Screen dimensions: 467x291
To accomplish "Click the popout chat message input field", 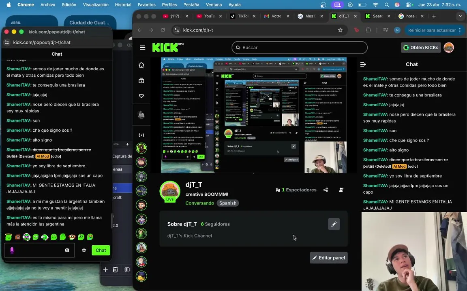I will (x=39, y=250).
